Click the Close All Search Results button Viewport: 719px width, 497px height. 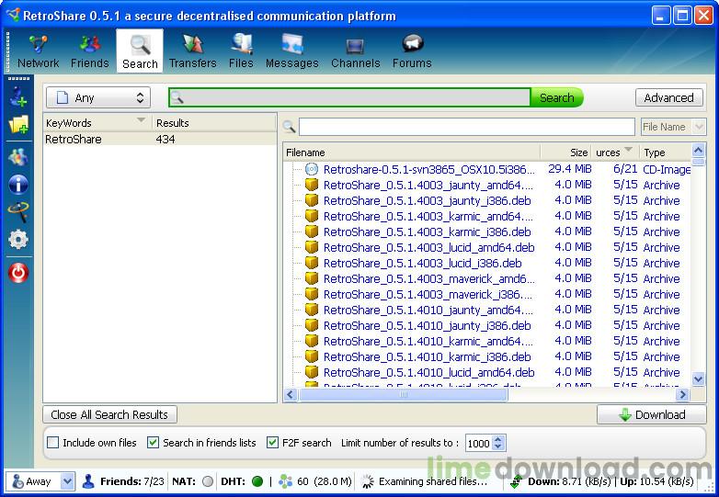tap(109, 415)
